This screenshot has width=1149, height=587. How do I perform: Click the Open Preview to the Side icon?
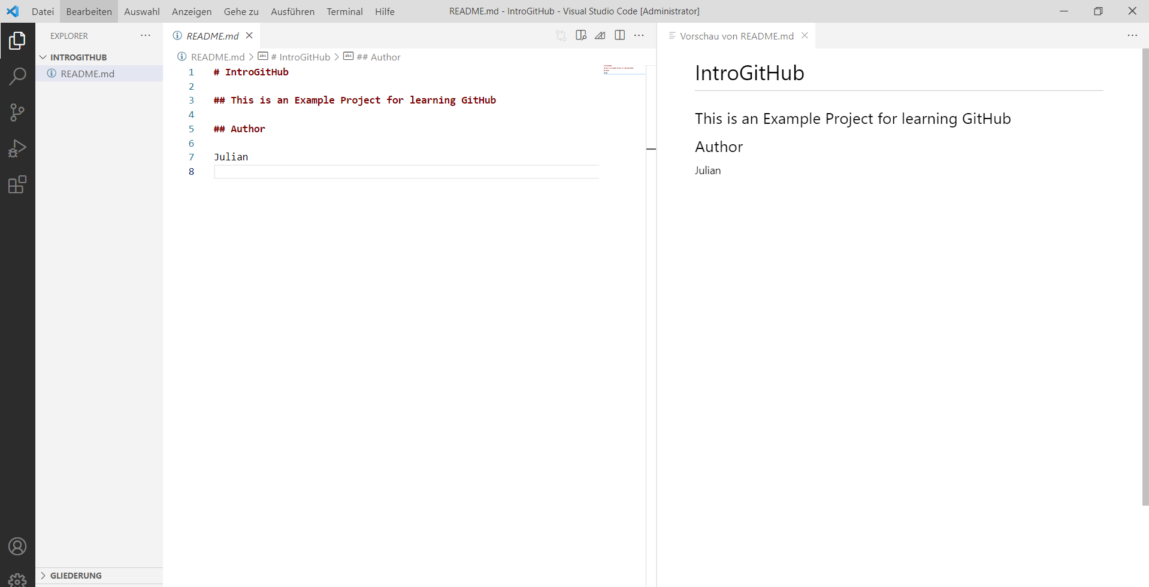580,35
